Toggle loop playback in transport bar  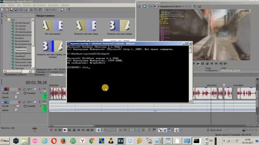click(56, 130)
